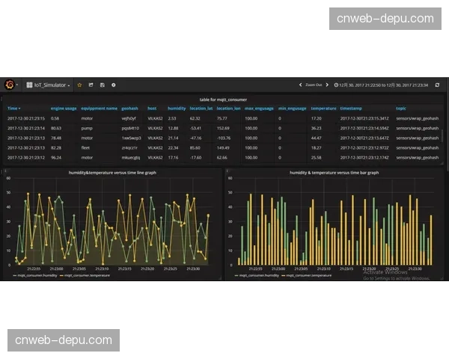Sort table by temperature column header
Screen dimensions: 449x359
(323, 108)
